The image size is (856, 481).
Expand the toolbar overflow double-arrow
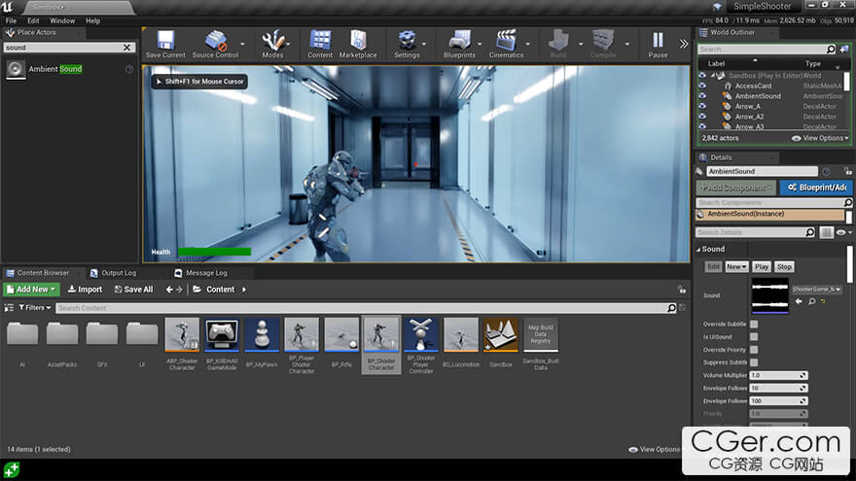(x=684, y=44)
